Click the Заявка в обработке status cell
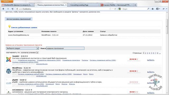The width and height of the screenshot is (169, 95). 109,35
